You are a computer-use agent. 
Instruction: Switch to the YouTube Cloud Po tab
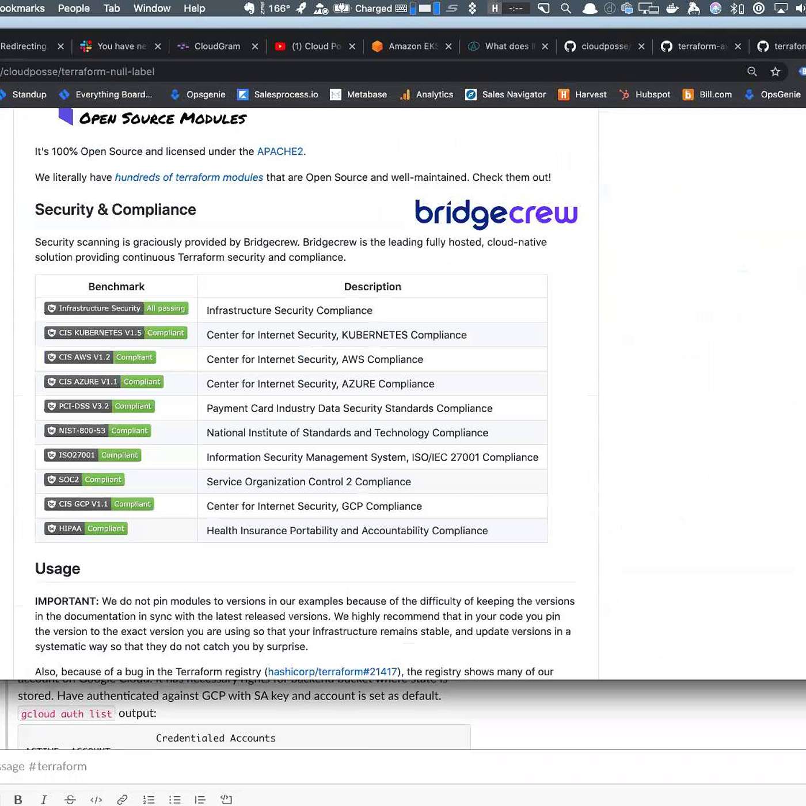point(315,46)
